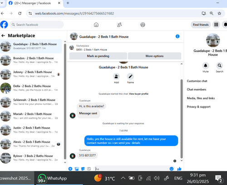
Task: Open the browser tab search dropdown
Action: tap(2, 3)
